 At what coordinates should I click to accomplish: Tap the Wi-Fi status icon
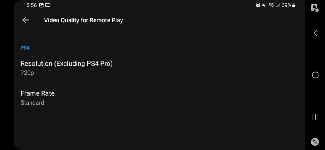(271, 5)
